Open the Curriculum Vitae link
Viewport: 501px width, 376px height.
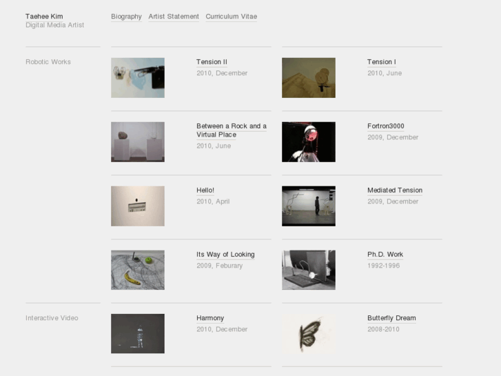231,17
